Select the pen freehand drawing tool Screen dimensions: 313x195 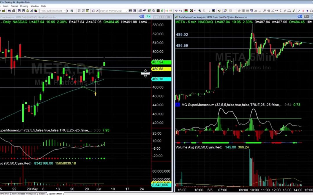pos(293,11)
